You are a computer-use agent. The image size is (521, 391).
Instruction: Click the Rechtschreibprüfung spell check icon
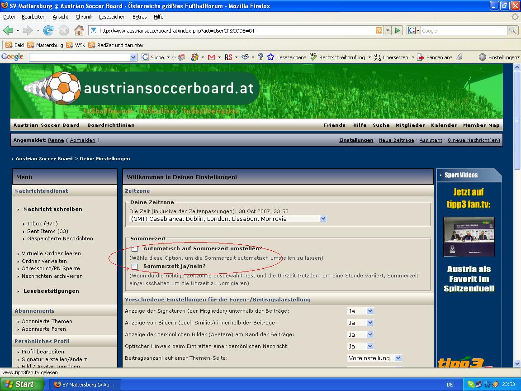point(313,57)
